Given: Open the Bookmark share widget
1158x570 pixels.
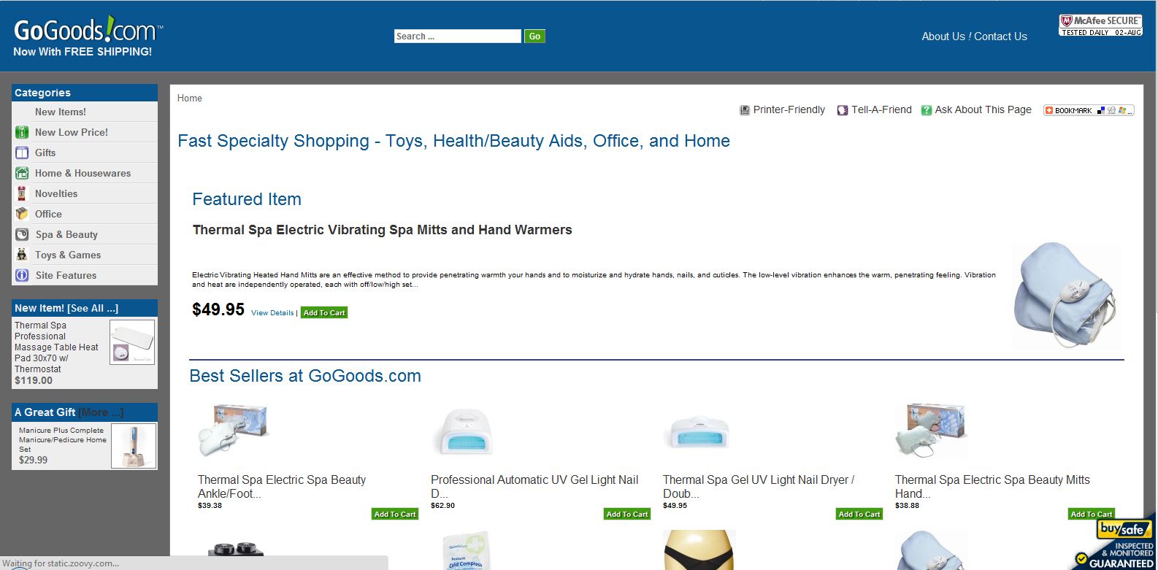Looking at the screenshot, I should tap(1089, 110).
